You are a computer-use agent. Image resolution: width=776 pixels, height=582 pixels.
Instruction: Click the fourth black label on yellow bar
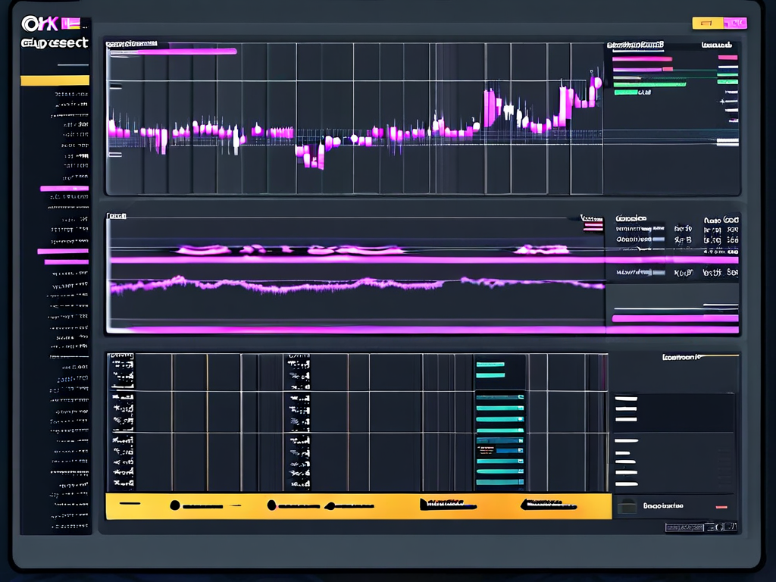[x=547, y=503]
